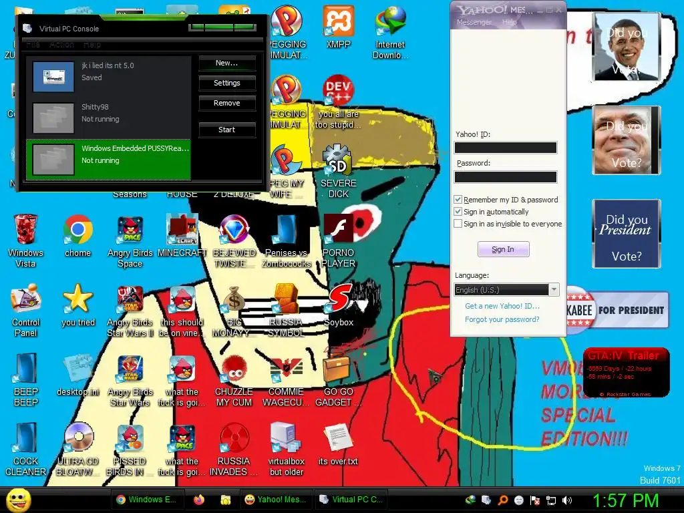This screenshot has width=684, height=513.
Task: Click the Remove button in Virtual PC Console
Action: click(227, 103)
